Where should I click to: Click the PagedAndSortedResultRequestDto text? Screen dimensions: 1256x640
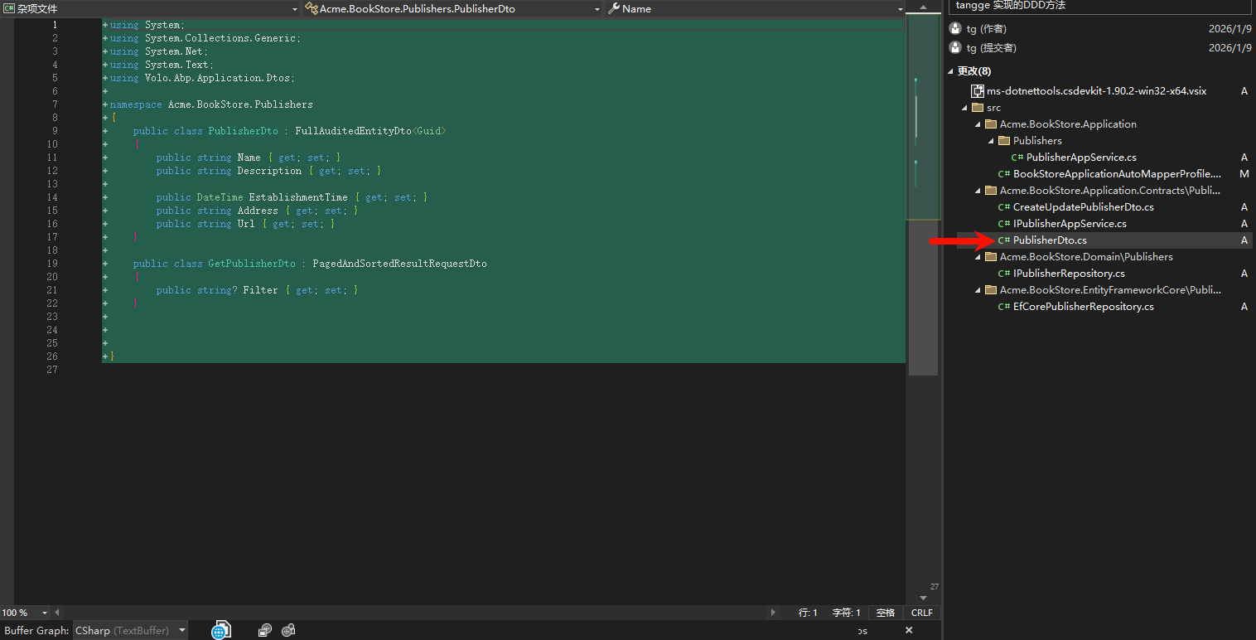[x=399, y=264]
